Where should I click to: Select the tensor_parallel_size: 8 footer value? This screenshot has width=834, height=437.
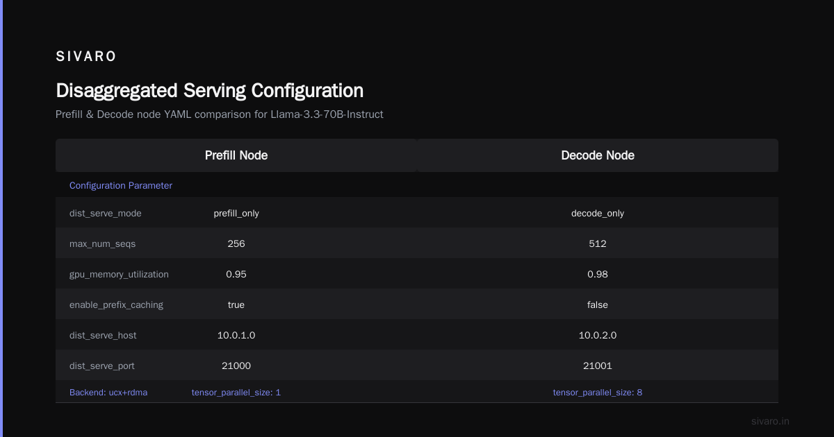(x=598, y=393)
